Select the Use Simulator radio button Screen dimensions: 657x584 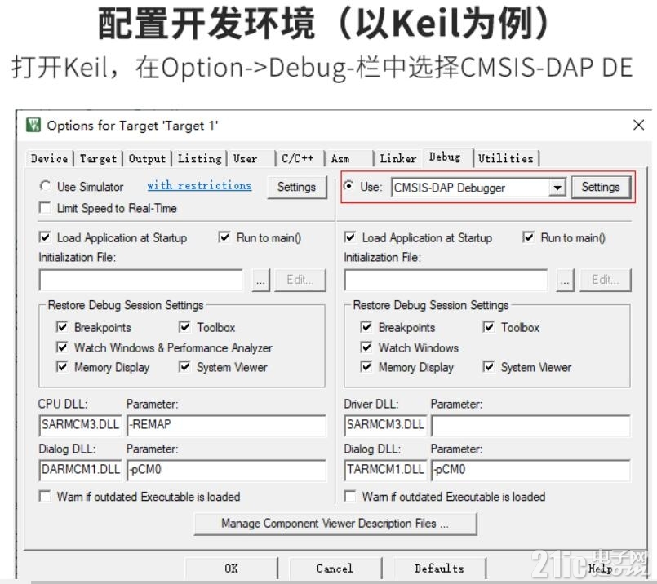(45, 186)
